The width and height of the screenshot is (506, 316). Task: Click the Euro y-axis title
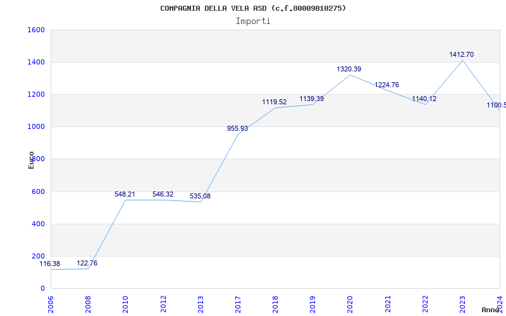click(32, 159)
